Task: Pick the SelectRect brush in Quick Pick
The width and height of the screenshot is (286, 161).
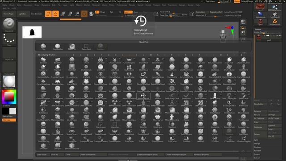Action: [x=86, y=47]
